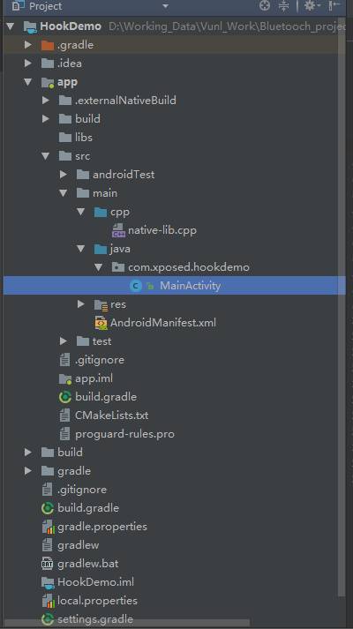The width and height of the screenshot is (353, 629).
Task: Expand the androidTest folder
Action: pos(64,175)
